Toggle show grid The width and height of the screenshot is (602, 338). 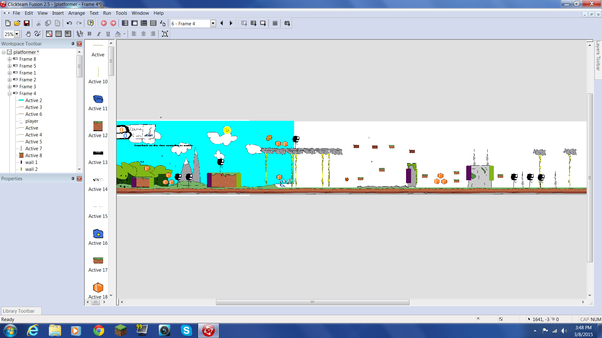(59, 34)
